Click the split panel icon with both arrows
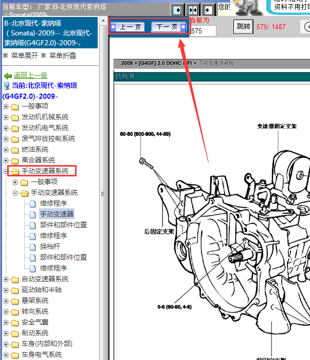 [192, 10]
